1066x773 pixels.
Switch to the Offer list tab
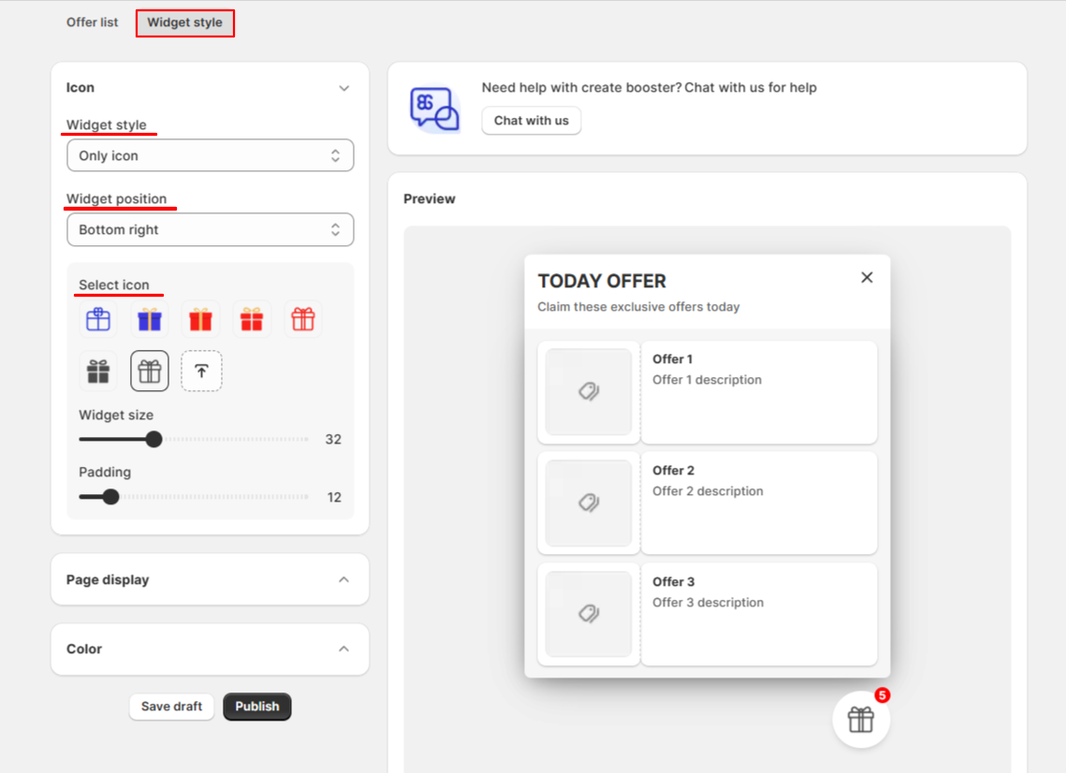(92, 22)
